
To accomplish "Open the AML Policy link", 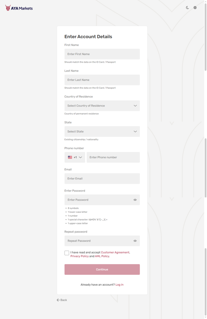I will pyautogui.click(x=102, y=256).
